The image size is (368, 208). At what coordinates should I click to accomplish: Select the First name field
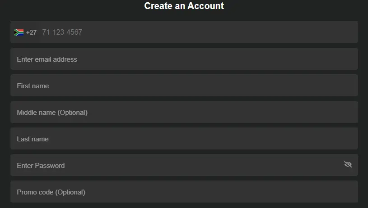(184, 86)
